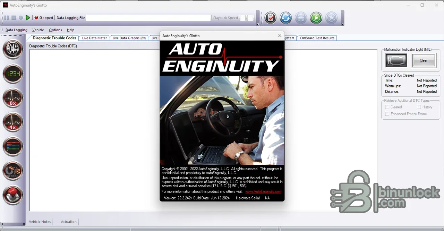Click the Version 22.2.242 text
Viewport: 444px width, 231px height.
(178, 198)
